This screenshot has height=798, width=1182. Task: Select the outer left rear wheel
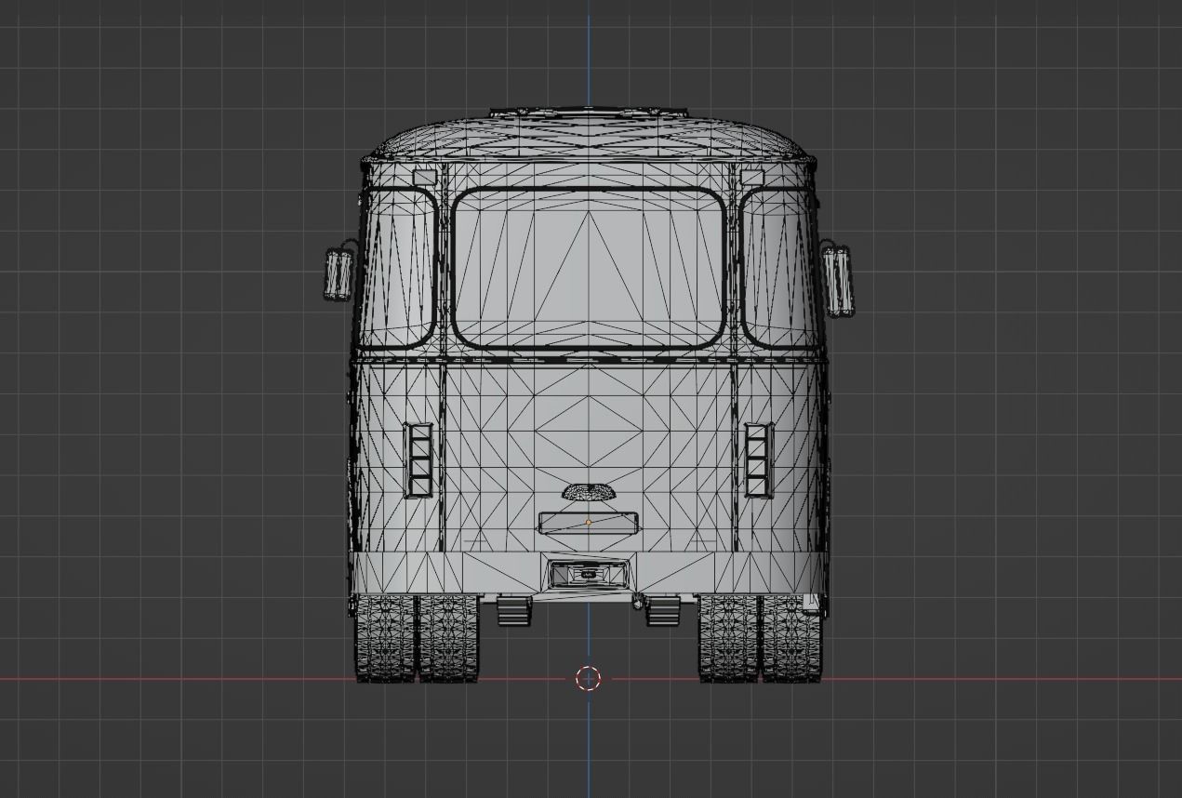click(x=383, y=638)
